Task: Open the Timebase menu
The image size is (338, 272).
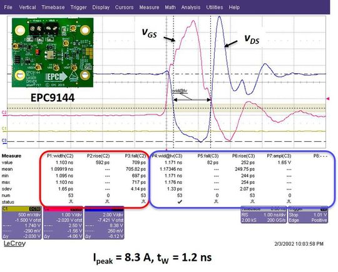Action: click(x=53, y=8)
